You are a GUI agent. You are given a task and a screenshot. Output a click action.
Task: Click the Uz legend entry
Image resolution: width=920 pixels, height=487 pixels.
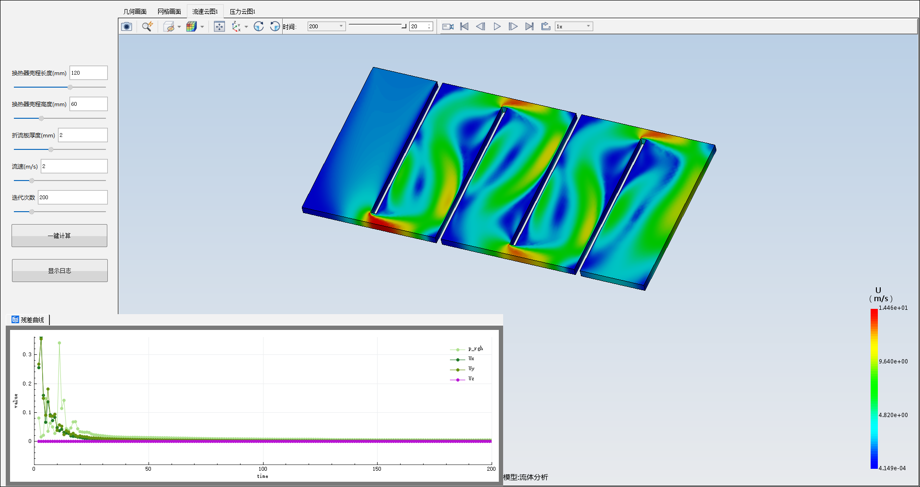click(462, 379)
